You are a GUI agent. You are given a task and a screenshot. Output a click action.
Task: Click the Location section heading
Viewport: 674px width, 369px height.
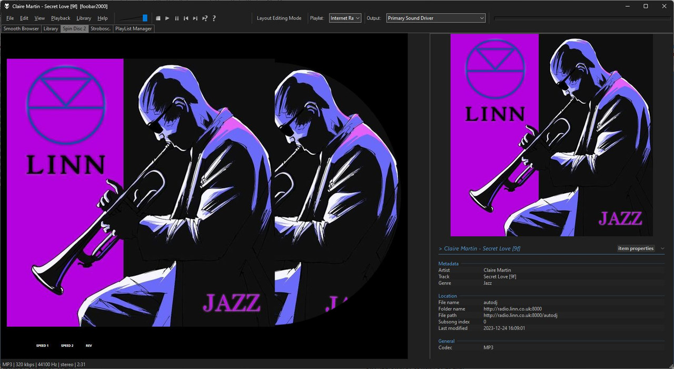tap(448, 296)
